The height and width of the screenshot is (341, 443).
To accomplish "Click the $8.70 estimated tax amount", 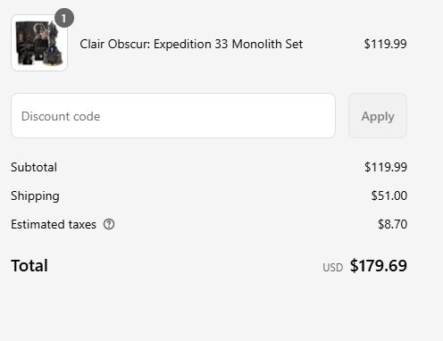I will click(x=392, y=224).
